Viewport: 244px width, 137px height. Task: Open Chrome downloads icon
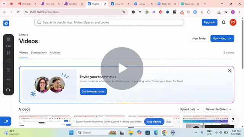click(219, 12)
